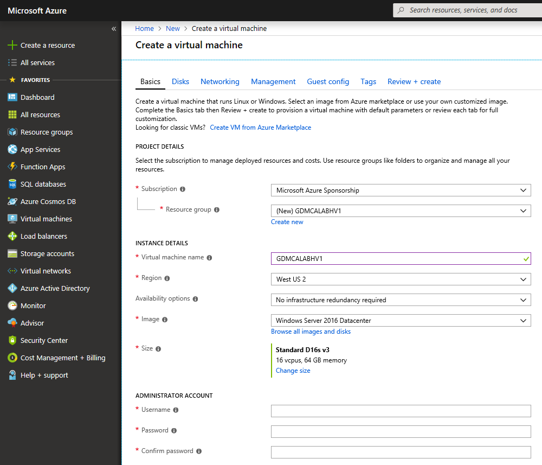Click the Load balancers diamond icon
Screen dimensions: 542x465
pos(12,236)
